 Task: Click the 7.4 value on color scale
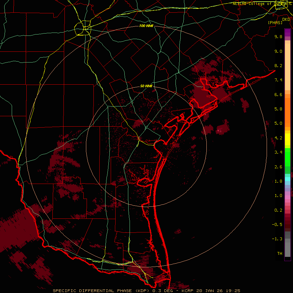click(x=278, y=80)
